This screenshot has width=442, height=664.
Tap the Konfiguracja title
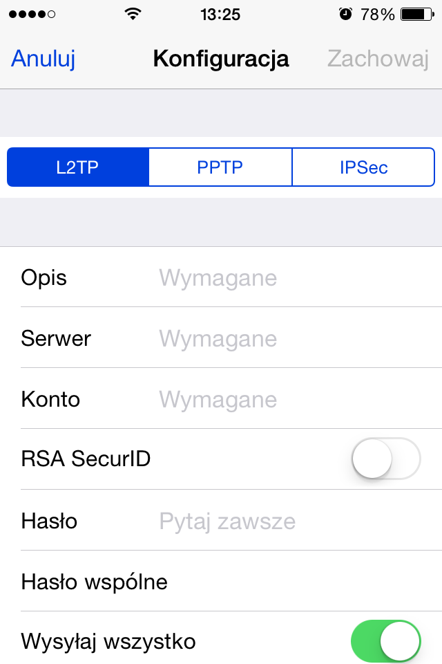[x=221, y=58]
